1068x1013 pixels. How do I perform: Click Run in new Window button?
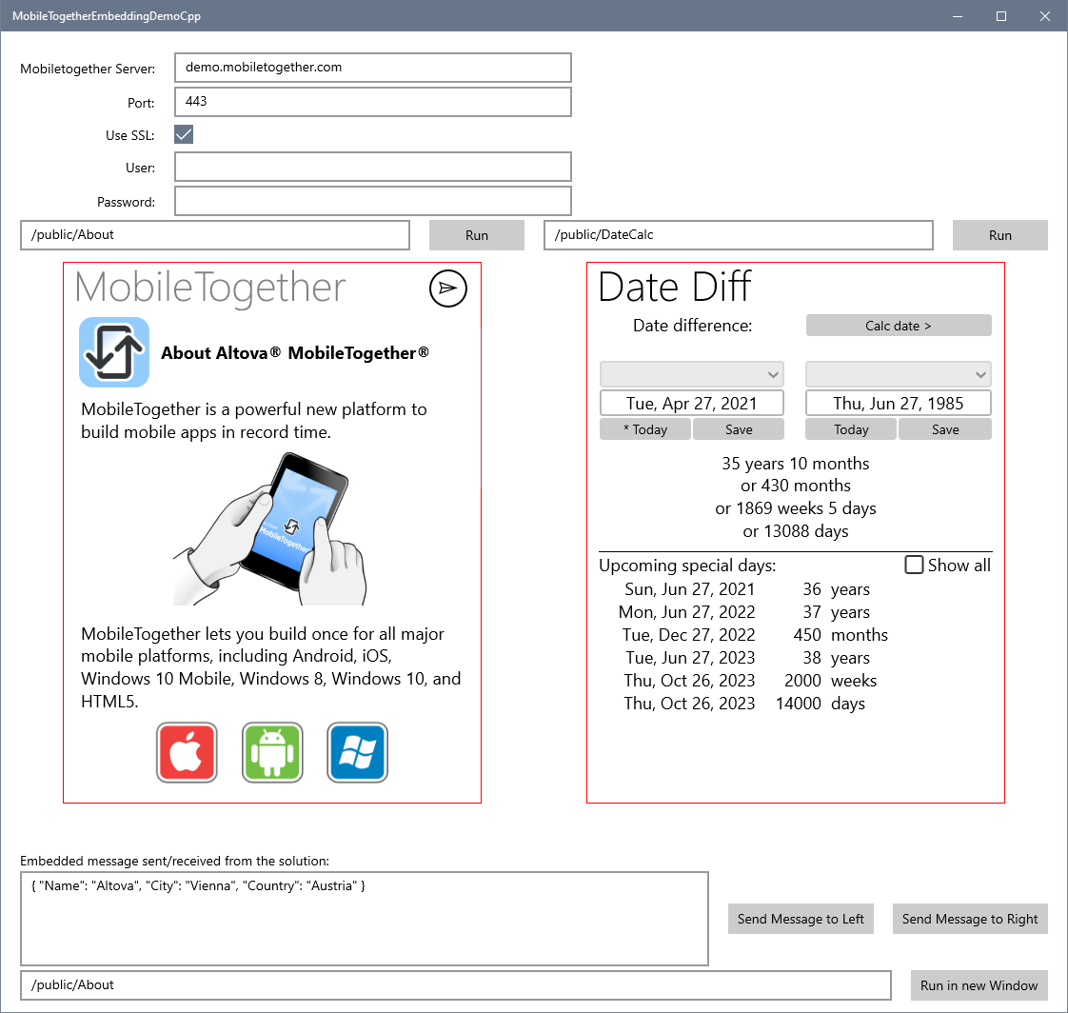click(x=979, y=985)
